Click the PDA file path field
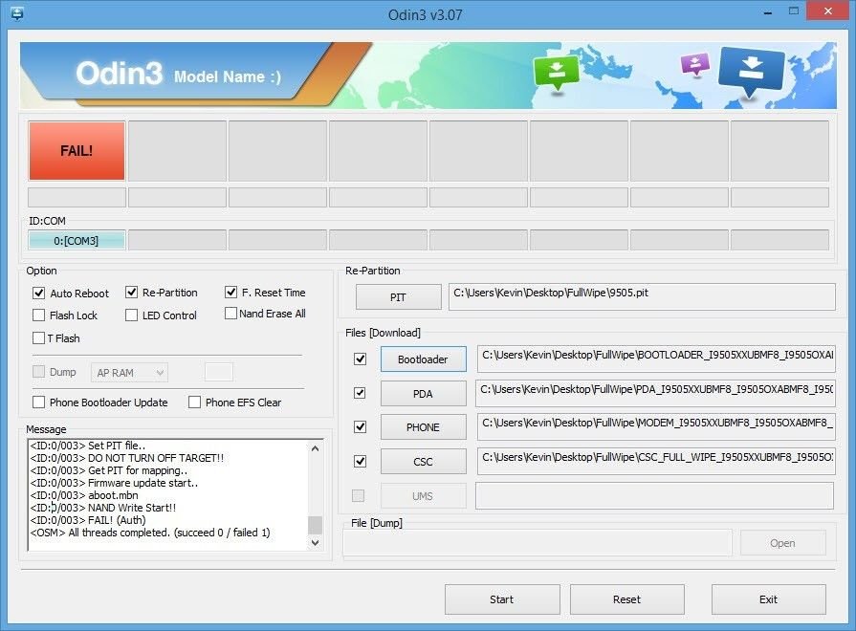This screenshot has width=856, height=631. (x=655, y=393)
